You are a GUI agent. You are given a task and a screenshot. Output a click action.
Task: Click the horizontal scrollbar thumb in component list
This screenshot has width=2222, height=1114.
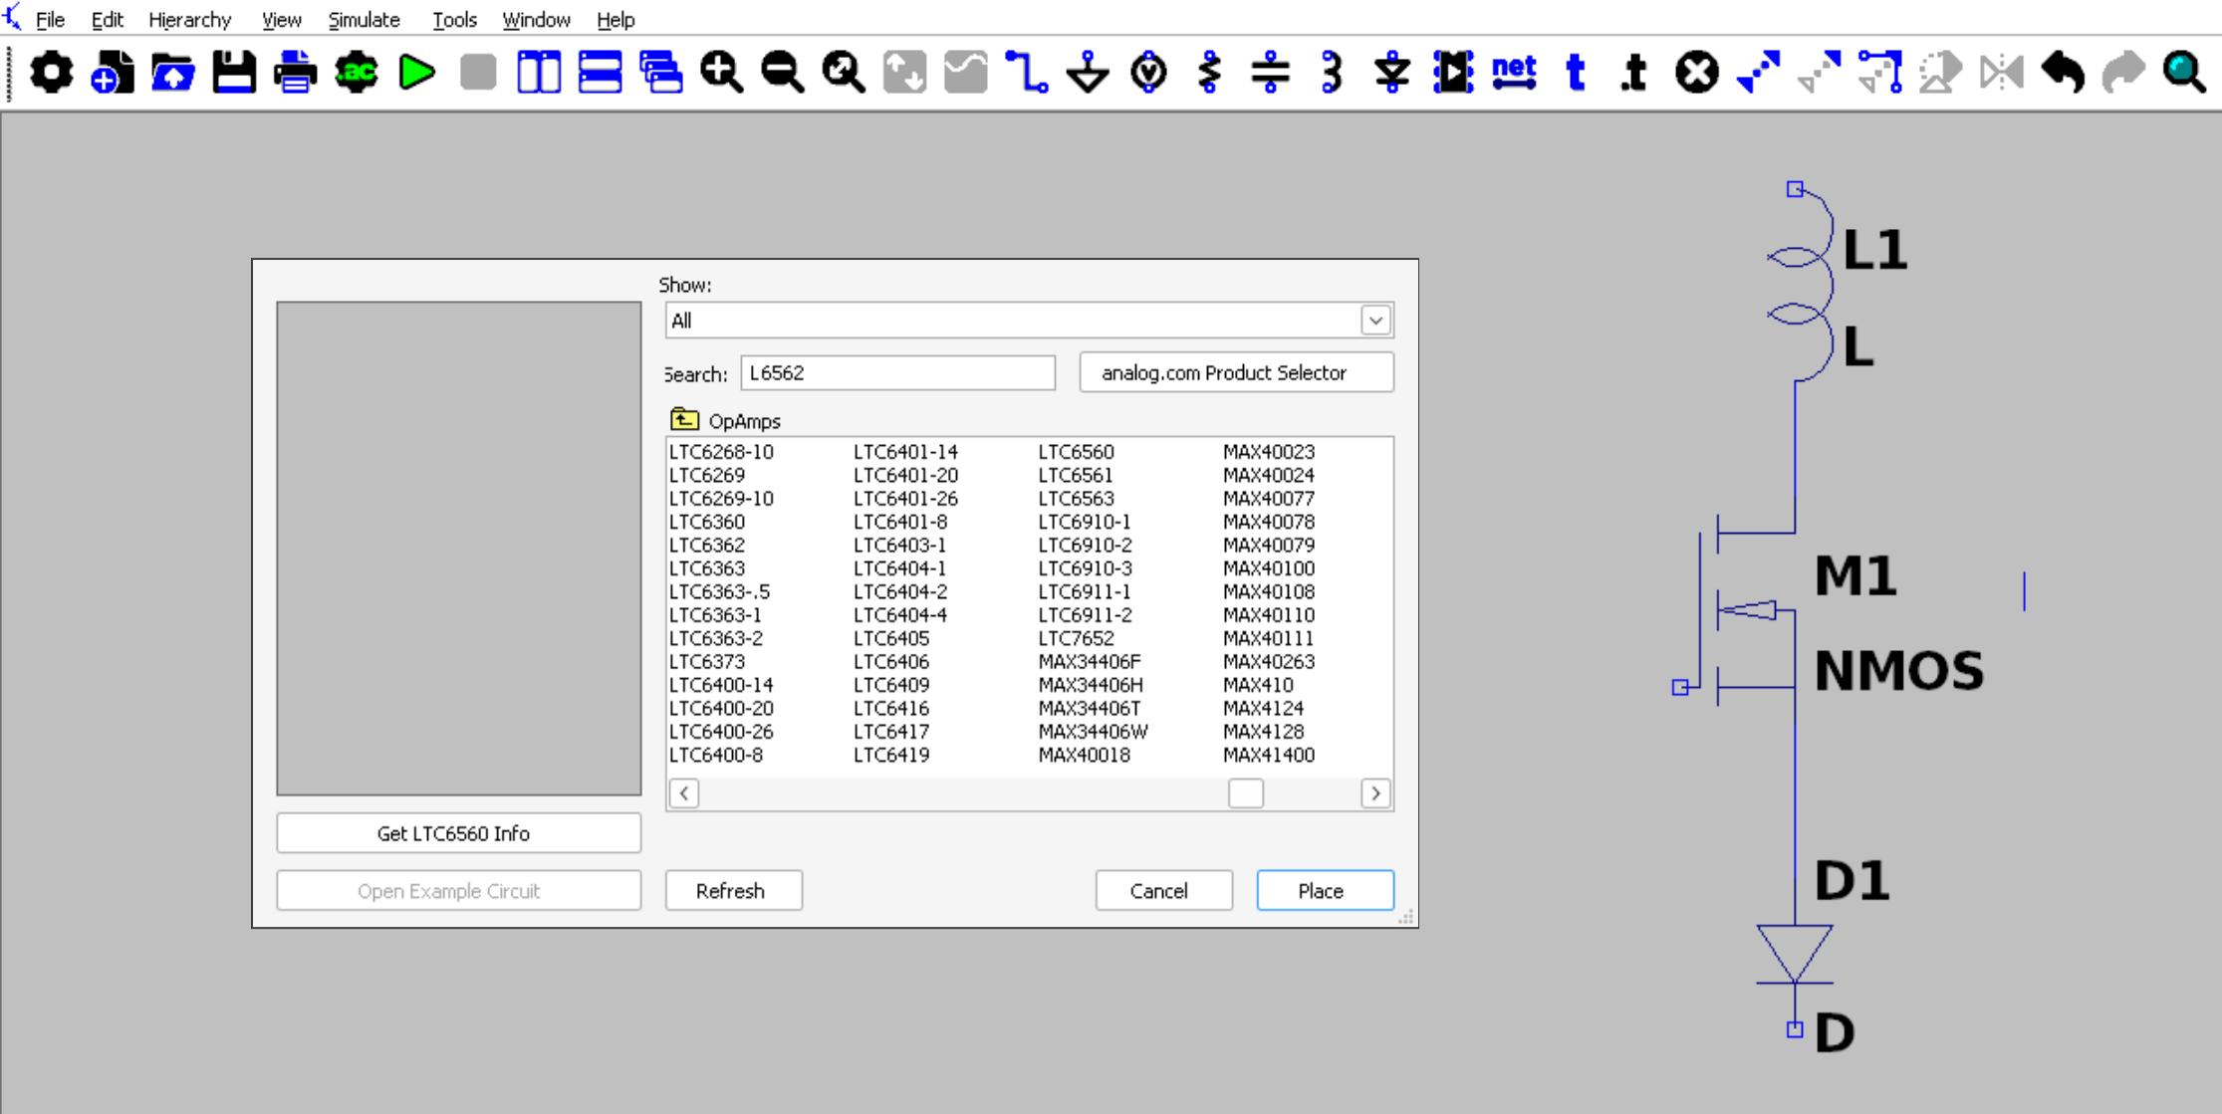(1245, 793)
